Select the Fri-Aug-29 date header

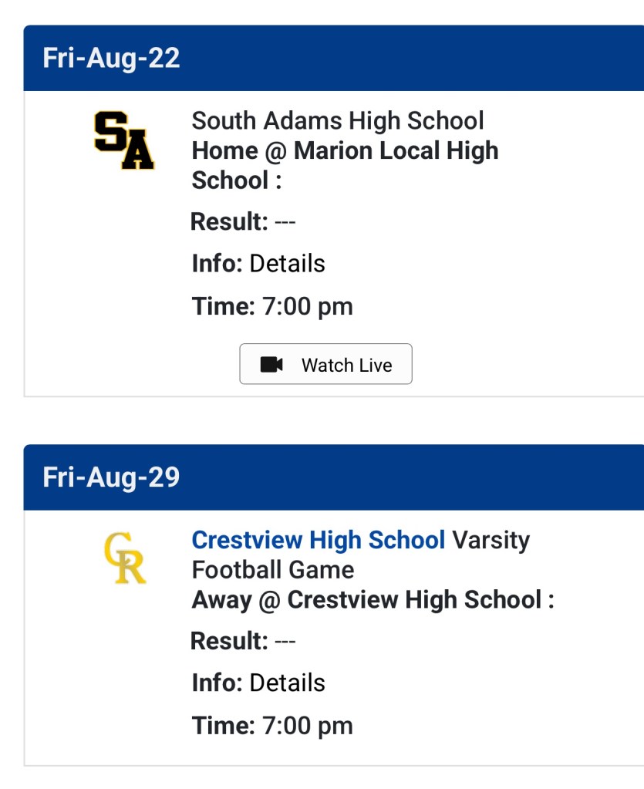111,477
